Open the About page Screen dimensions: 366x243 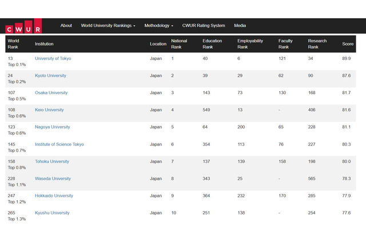click(66, 26)
